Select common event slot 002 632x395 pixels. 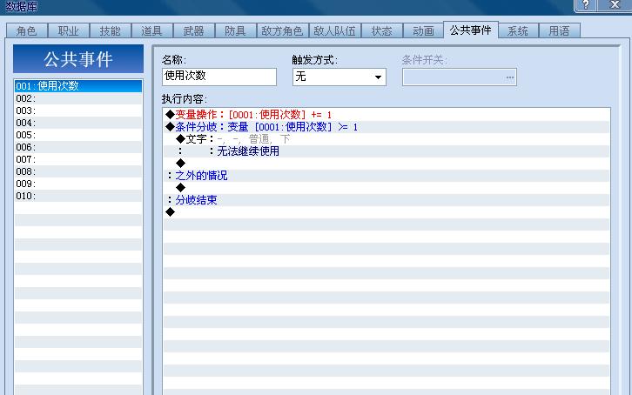click(78, 98)
